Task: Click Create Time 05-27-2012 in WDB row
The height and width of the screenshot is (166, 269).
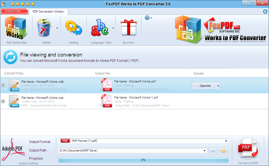Action: [38, 85]
